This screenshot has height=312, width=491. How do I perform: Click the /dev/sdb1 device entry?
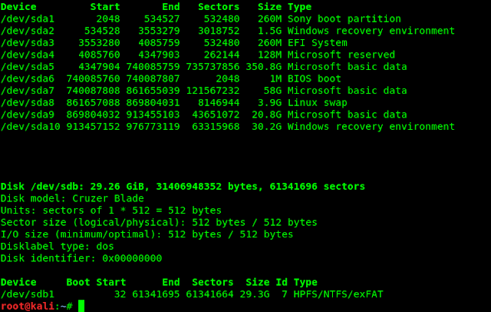point(28,294)
